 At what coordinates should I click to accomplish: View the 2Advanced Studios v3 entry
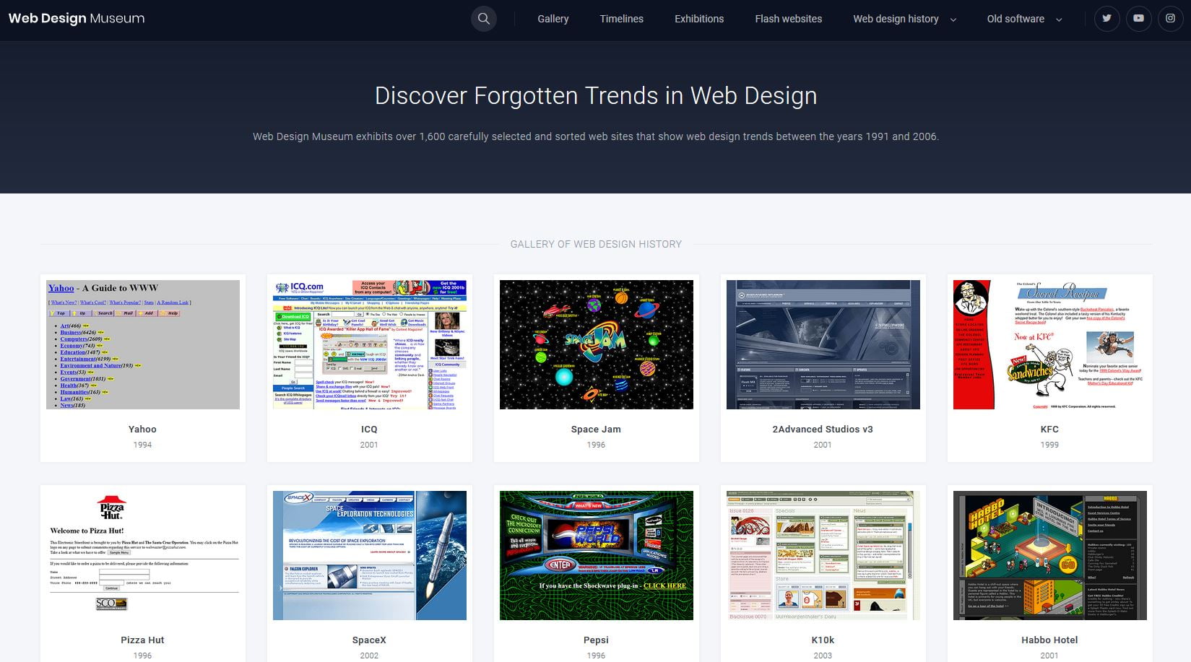point(822,344)
